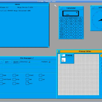The height and width of the screenshot is (102, 102).
Task: Click the FS-UAE Amiga 3000 window title
Action: pyautogui.click(x=47, y=1)
